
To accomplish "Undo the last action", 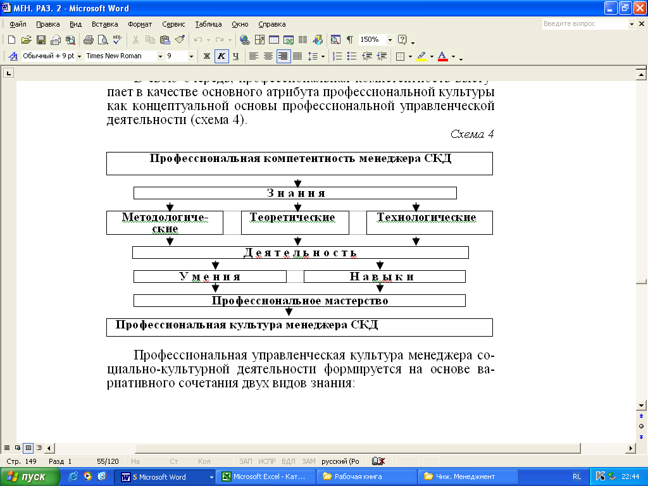I will click(x=198, y=40).
